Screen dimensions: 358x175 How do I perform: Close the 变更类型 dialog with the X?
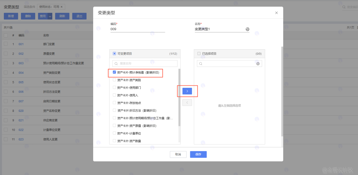click(x=276, y=13)
